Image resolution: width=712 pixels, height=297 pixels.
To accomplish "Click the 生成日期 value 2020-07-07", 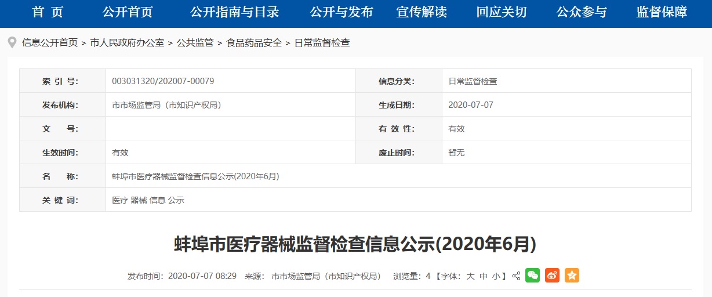I will click(x=471, y=105).
